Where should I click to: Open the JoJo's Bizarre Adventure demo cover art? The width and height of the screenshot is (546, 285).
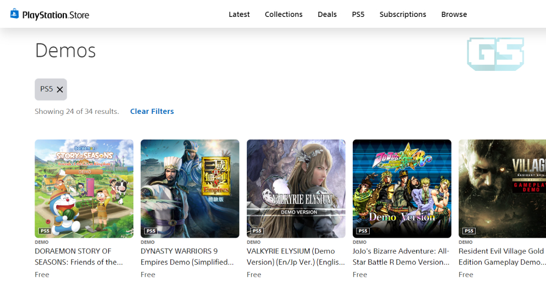[402, 189]
